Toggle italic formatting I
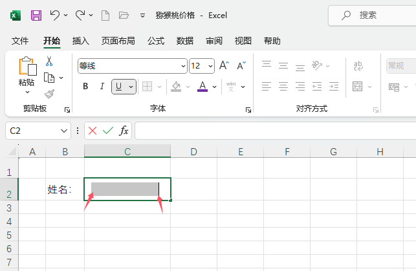This screenshot has height=271, width=416. (x=102, y=86)
